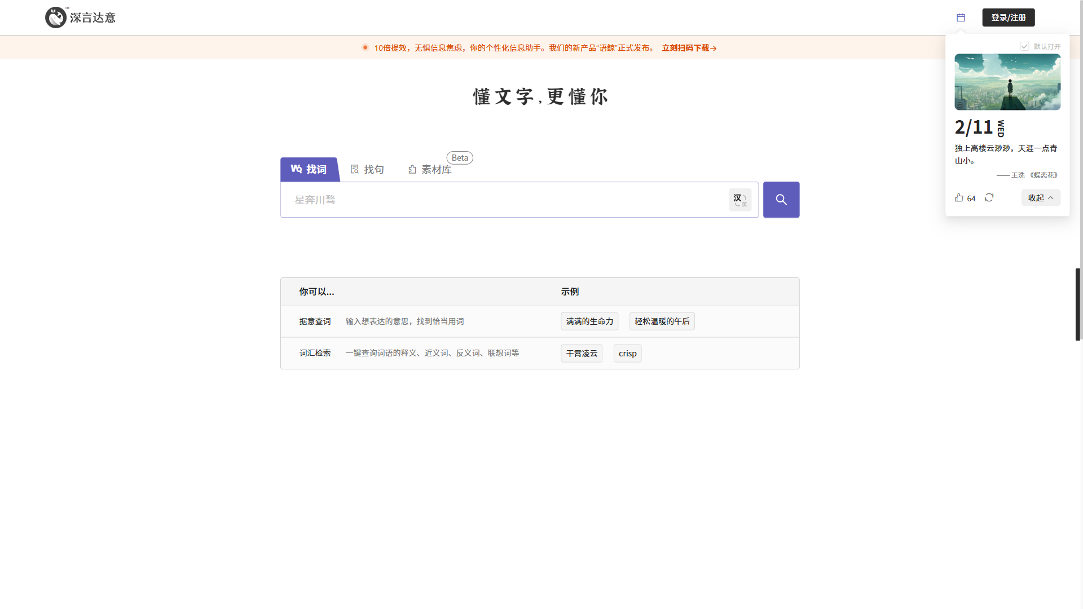Image resolution: width=1083 pixels, height=609 pixels.
Task: Try example 满满的生命力
Action: coord(589,321)
